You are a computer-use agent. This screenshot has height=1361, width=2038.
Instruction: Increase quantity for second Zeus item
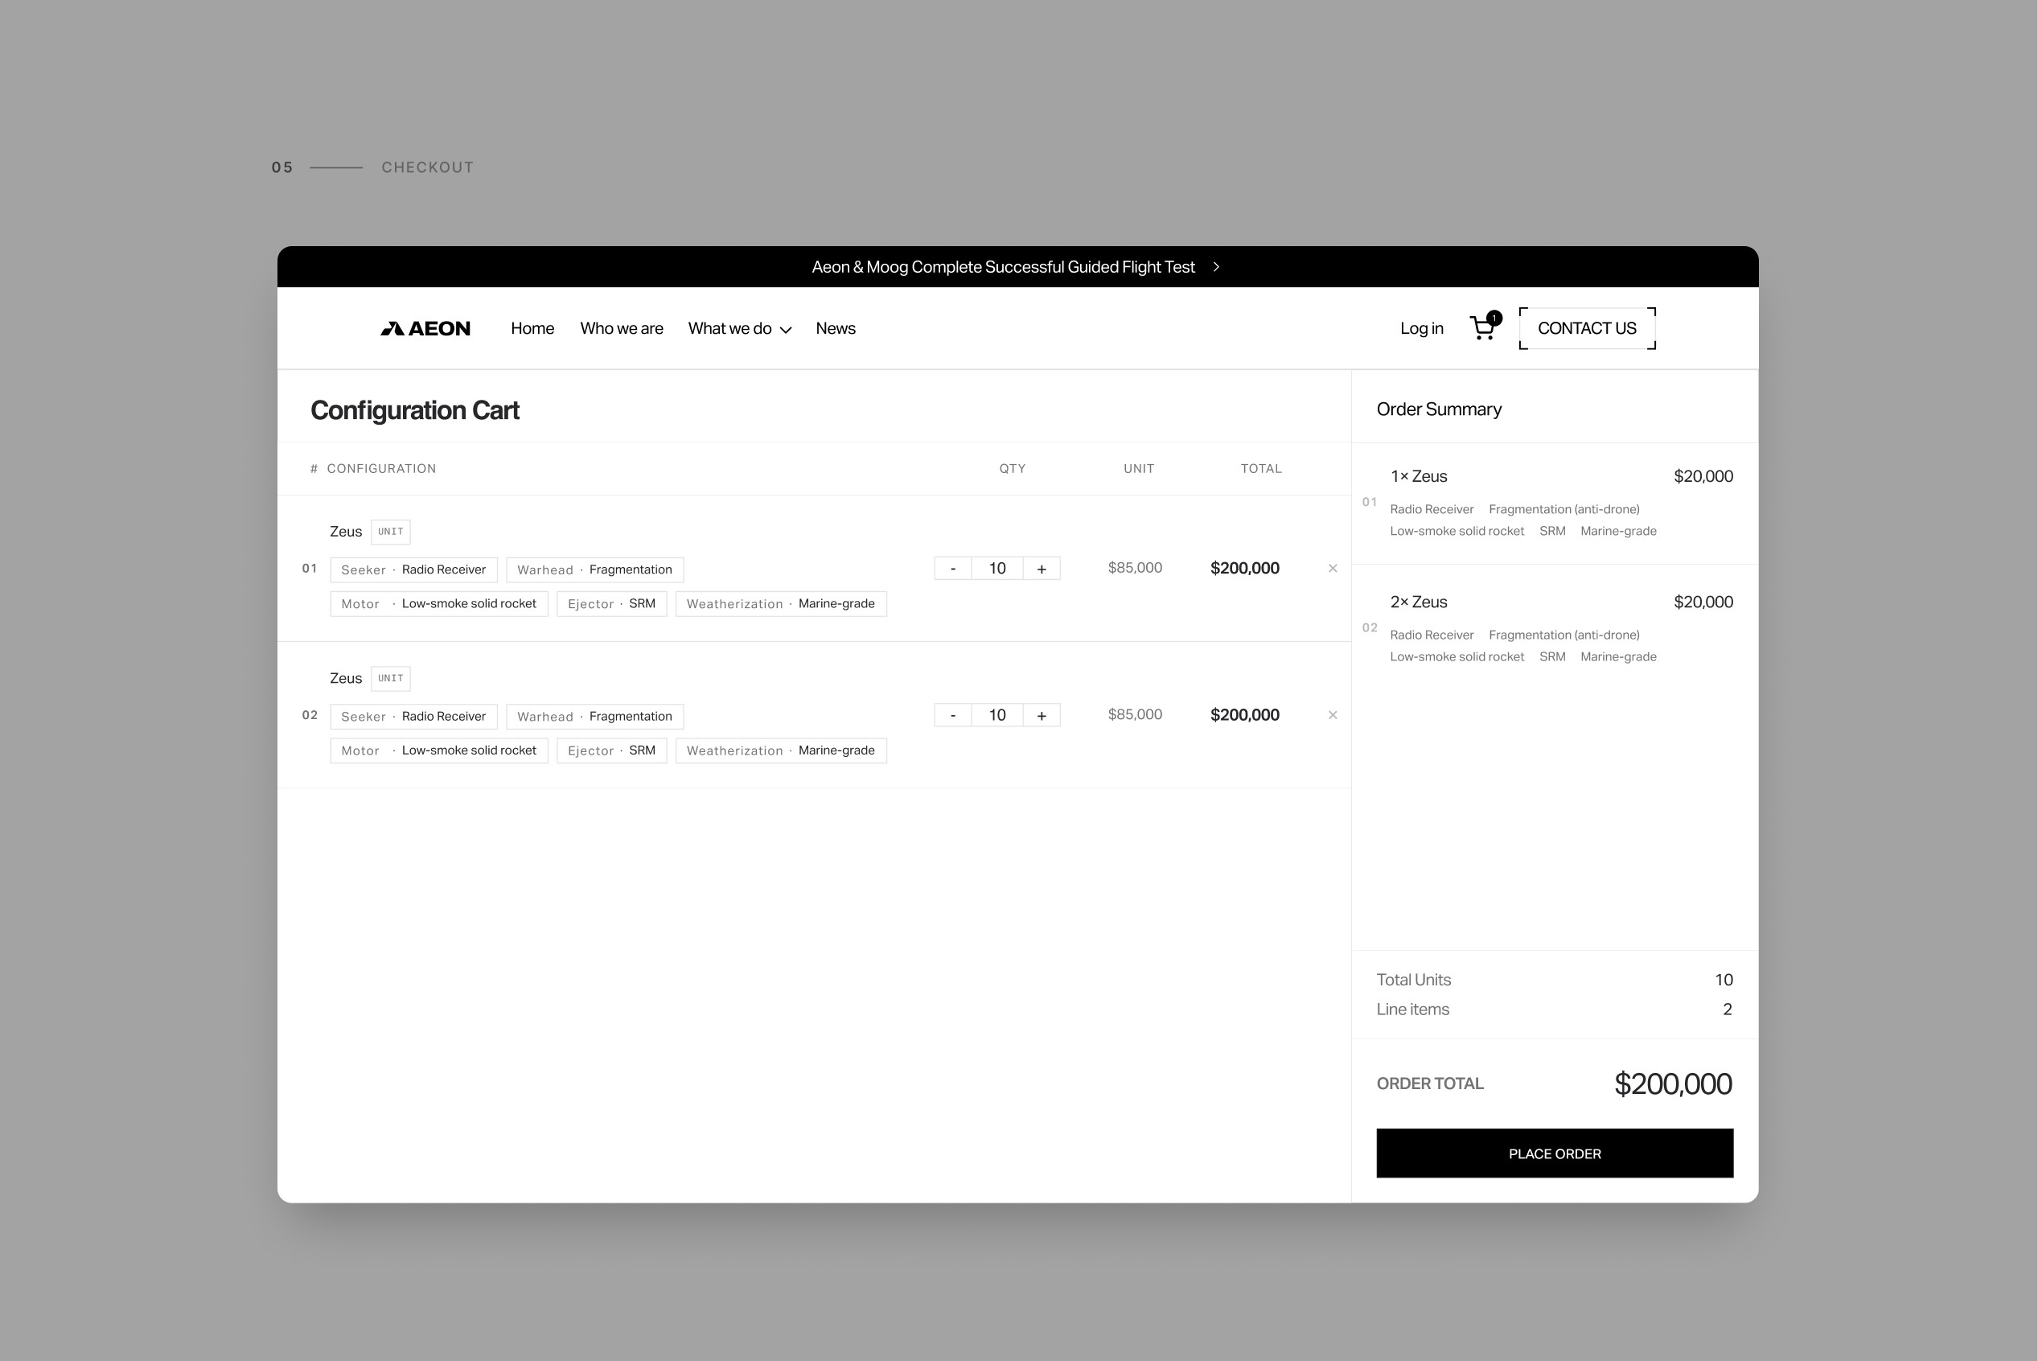[x=1042, y=715]
